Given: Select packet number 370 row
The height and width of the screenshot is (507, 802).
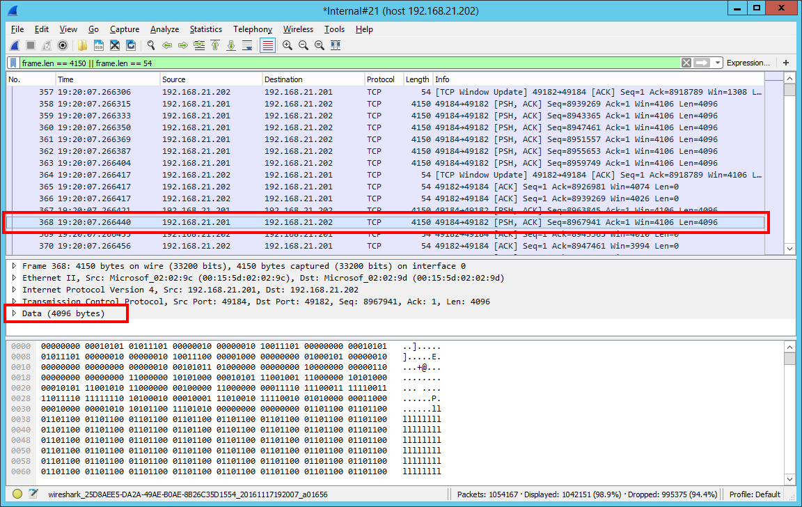Looking at the screenshot, I should pos(386,246).
